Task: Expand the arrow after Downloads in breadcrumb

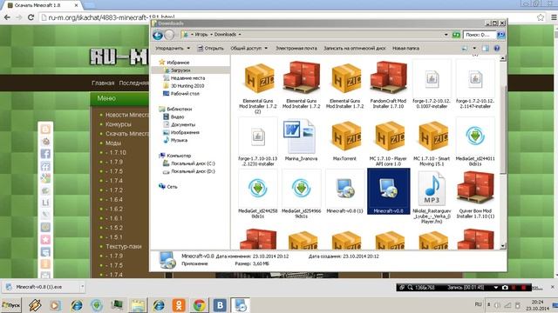Action: tap(240, 35)
